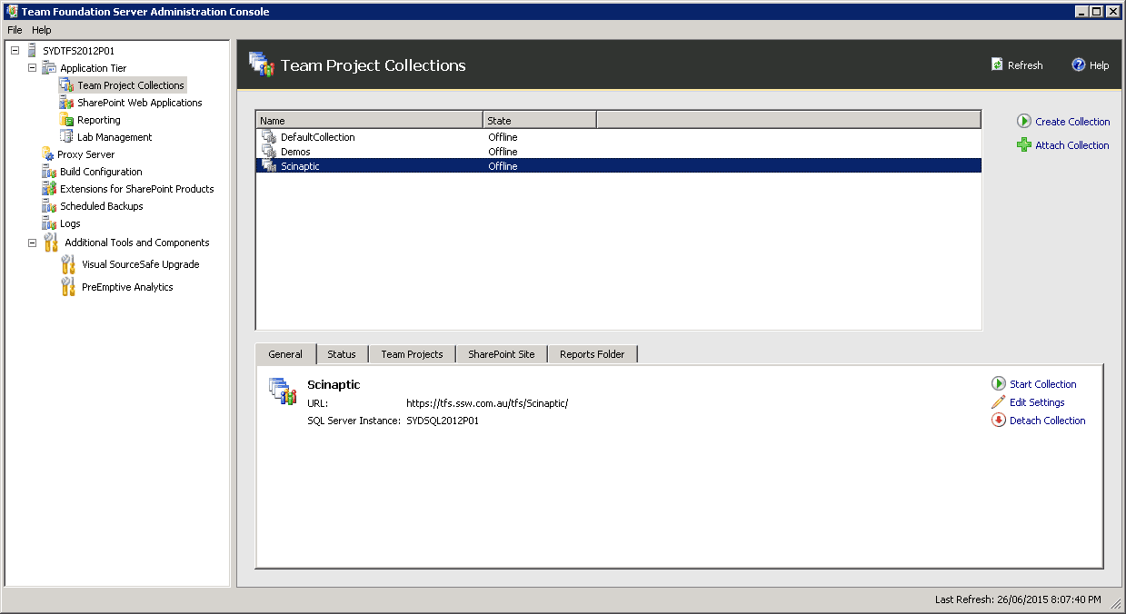Click the red Detach Collection icon
Viewport: 1126px width, 614px height.
999,421
